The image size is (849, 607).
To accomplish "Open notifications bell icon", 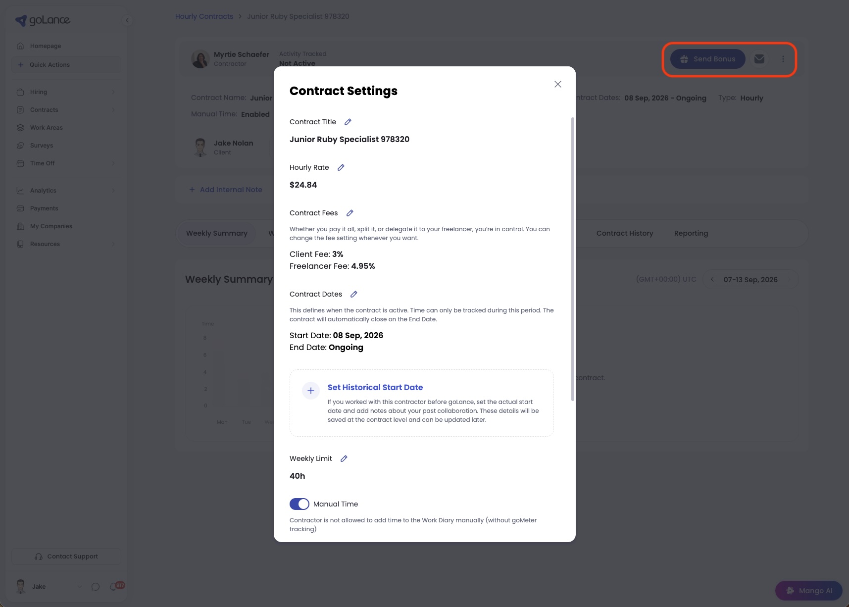I will tap(114, 586).
